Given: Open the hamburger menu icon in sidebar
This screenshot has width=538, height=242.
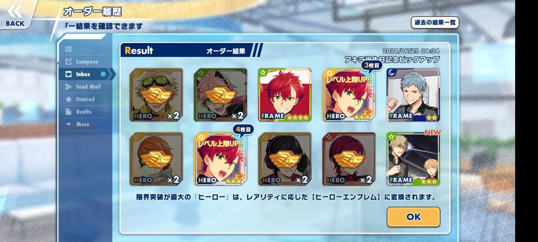Looking at the screenshot, I should [69, 49].
